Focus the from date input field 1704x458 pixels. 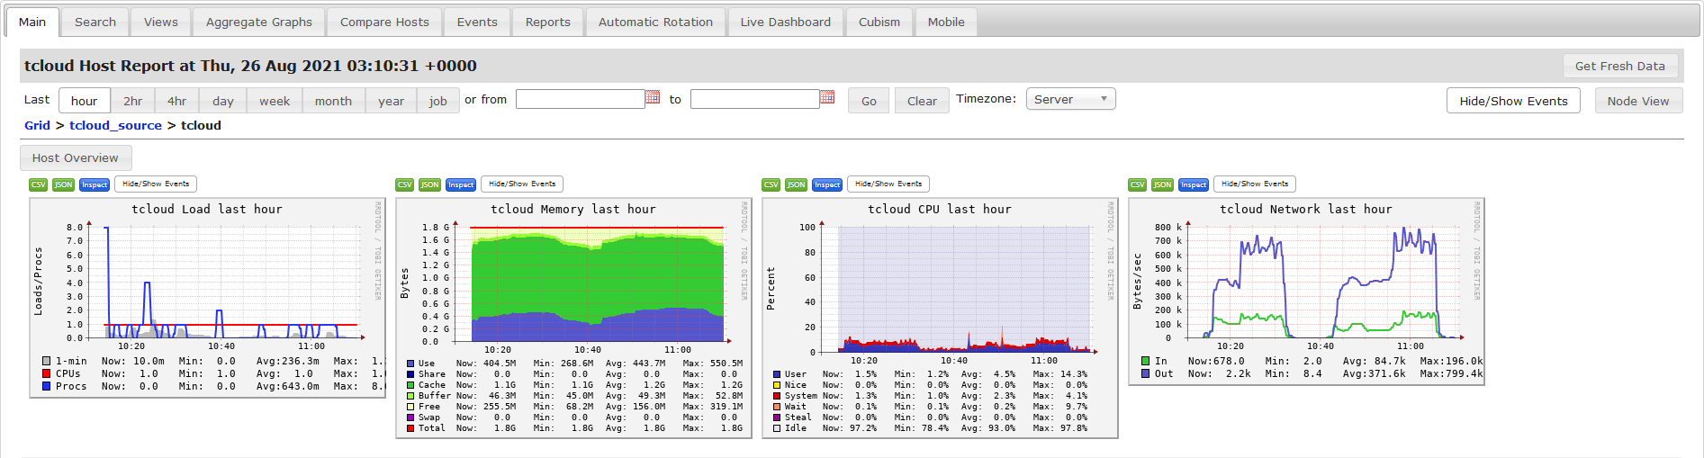coord(581,99)
